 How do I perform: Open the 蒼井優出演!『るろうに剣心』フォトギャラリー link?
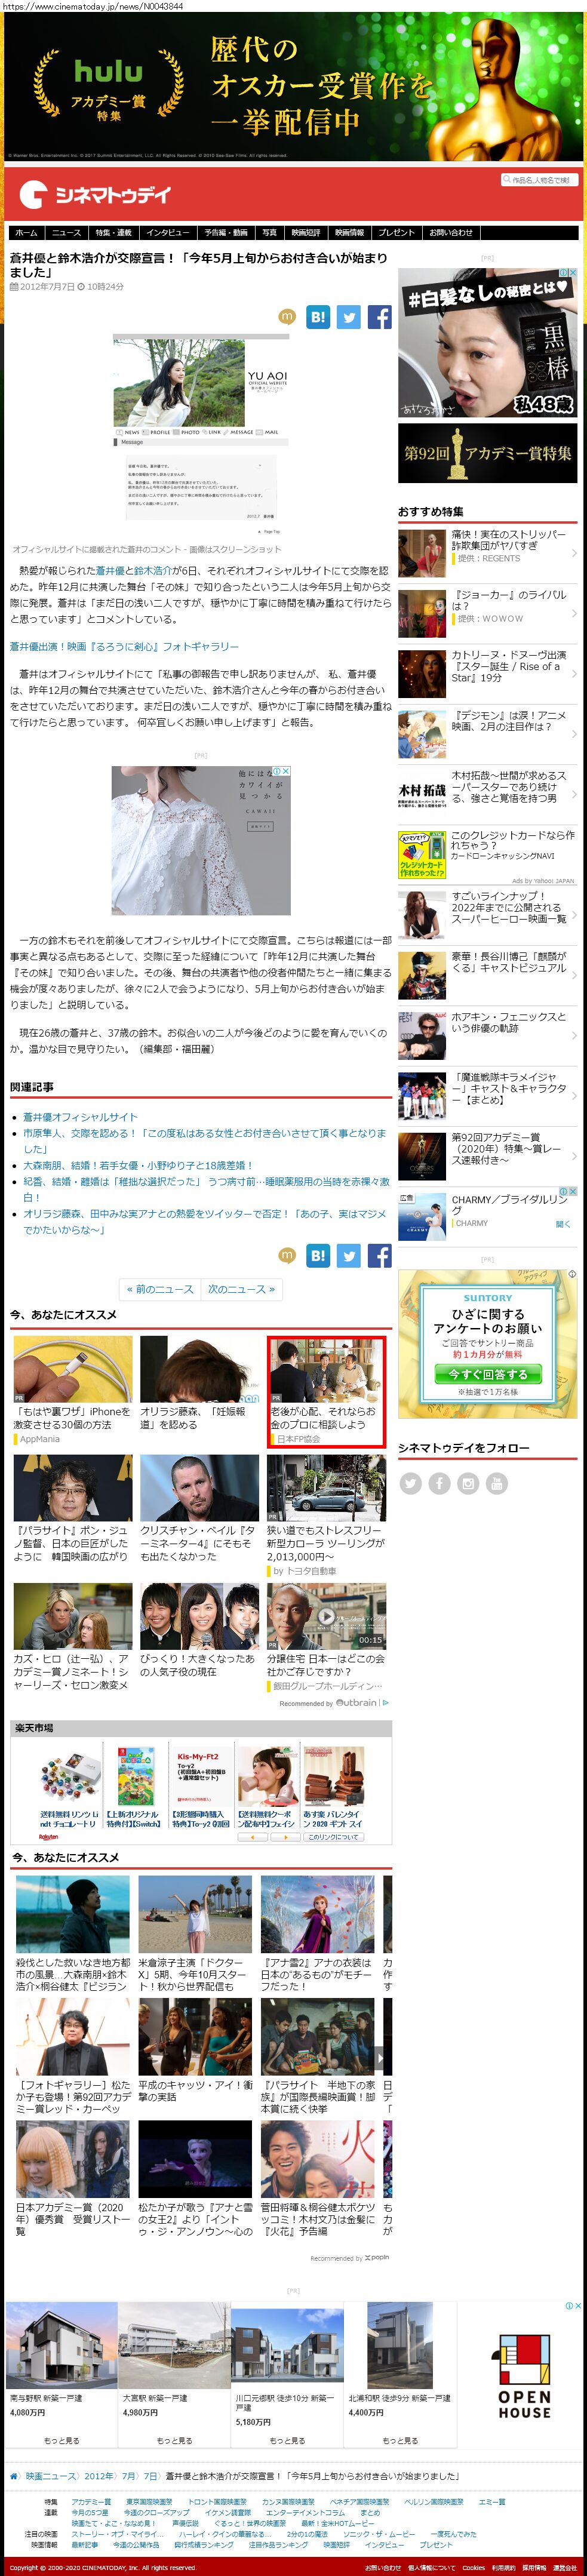(x=124, y=646)
